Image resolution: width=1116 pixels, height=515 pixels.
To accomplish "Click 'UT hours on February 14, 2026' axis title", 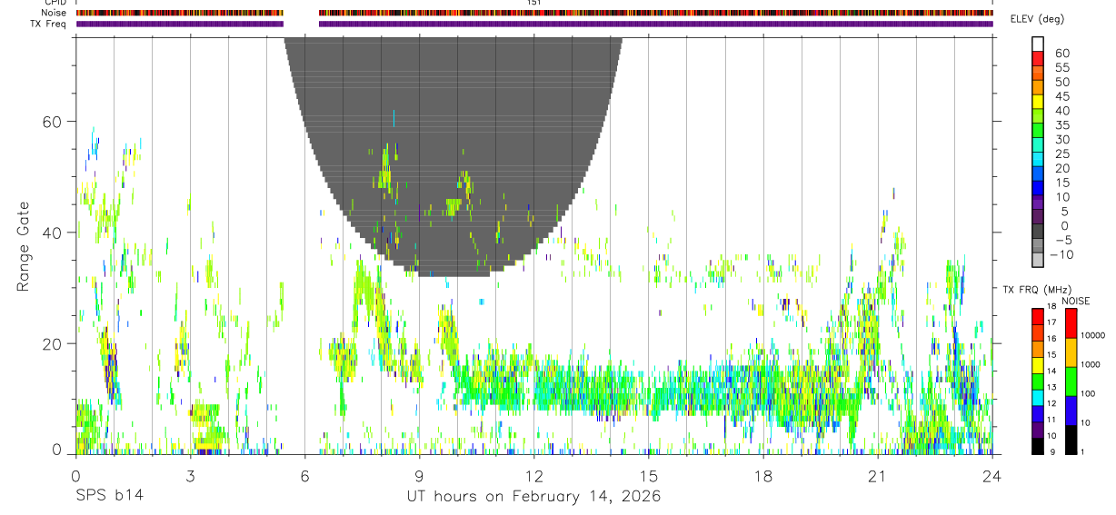I will [x=533, y=497].
